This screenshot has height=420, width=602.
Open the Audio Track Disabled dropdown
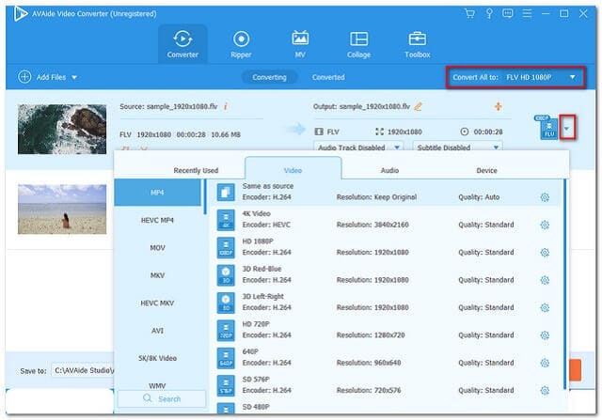[x=358, y=148]
